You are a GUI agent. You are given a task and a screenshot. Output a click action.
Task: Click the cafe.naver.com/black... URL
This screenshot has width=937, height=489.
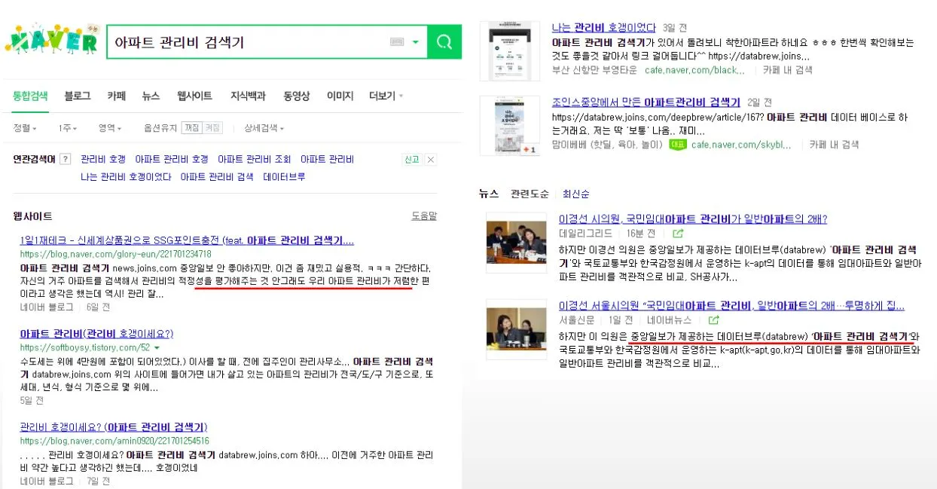coord(694,70)
